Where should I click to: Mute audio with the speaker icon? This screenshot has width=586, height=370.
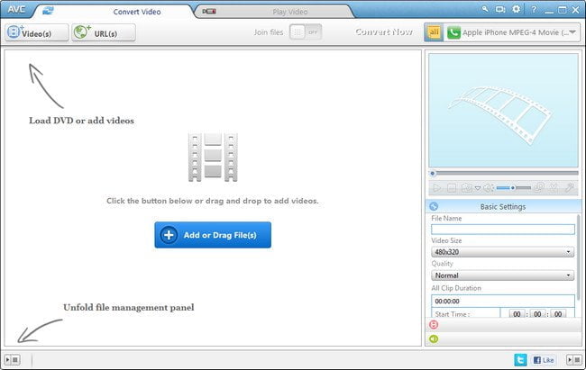pos(488,188)
